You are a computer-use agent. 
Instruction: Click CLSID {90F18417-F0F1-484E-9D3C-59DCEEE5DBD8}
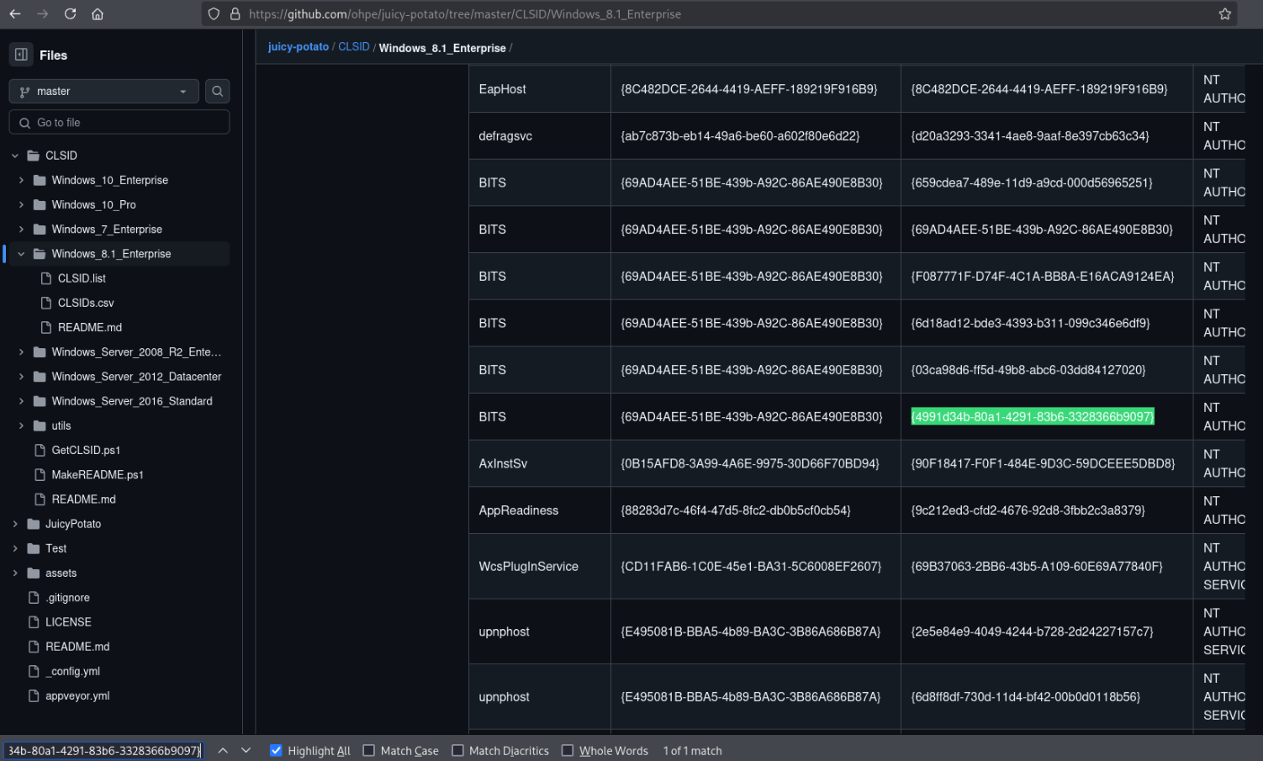(x=1043, y=463)
